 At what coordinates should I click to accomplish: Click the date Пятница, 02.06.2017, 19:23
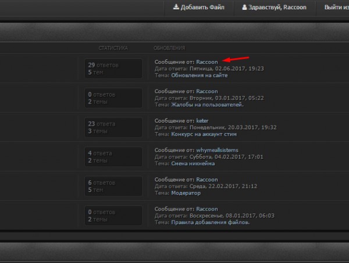point(227,69)
